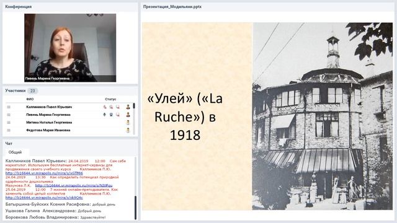Click the participants list scrollbar thumb
397x223 pixels.
pos(134,106)
